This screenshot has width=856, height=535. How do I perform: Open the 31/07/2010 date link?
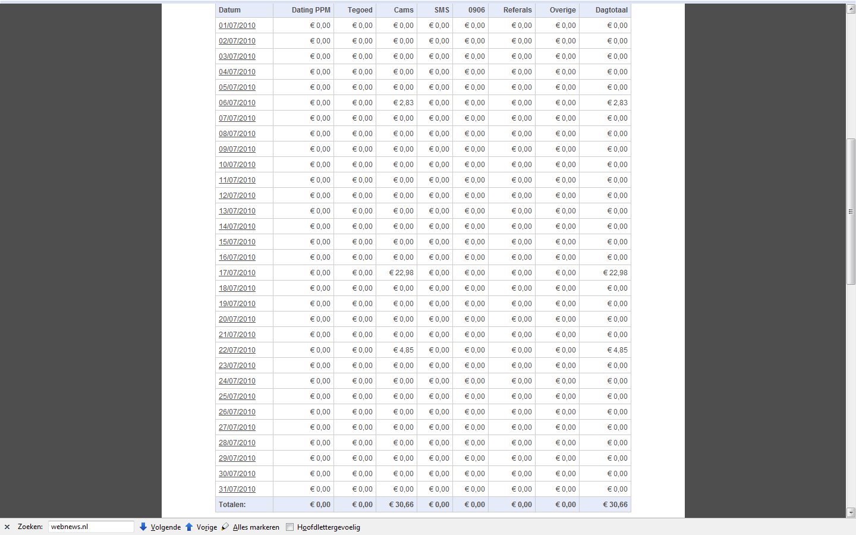coord(237,489)
